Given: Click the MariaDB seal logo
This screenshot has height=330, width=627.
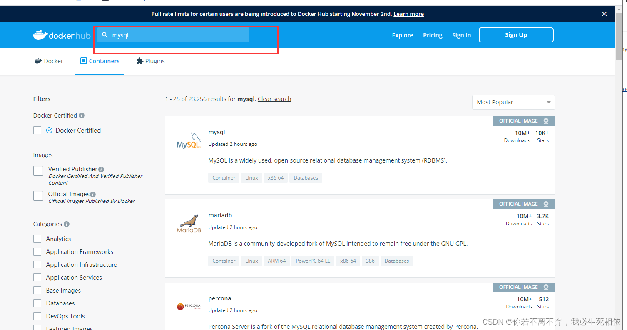Looking at the screenshot, I should tap(189, 224).
